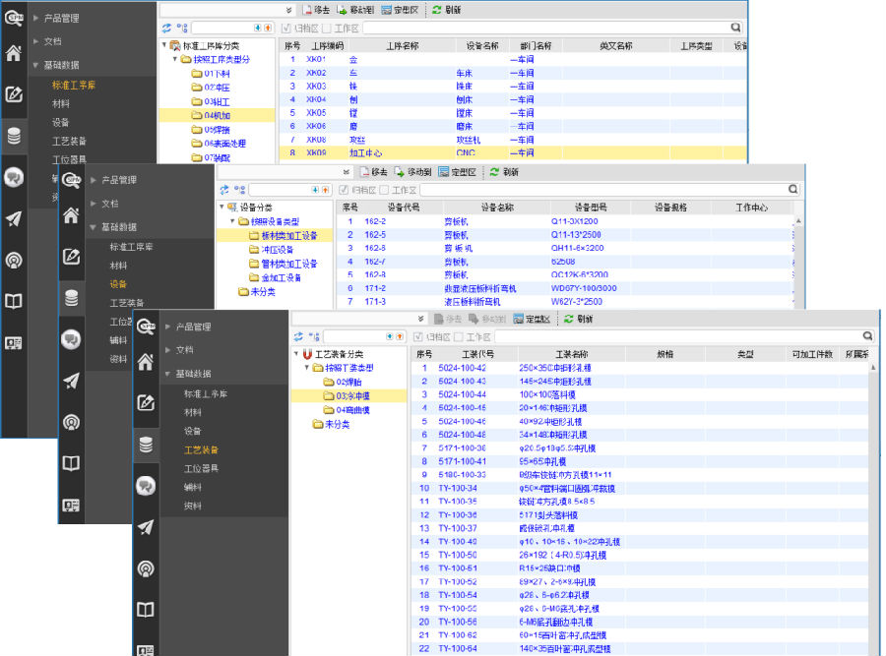Collapse the 按照工序类型分 tree node

[x=174, y=59]
